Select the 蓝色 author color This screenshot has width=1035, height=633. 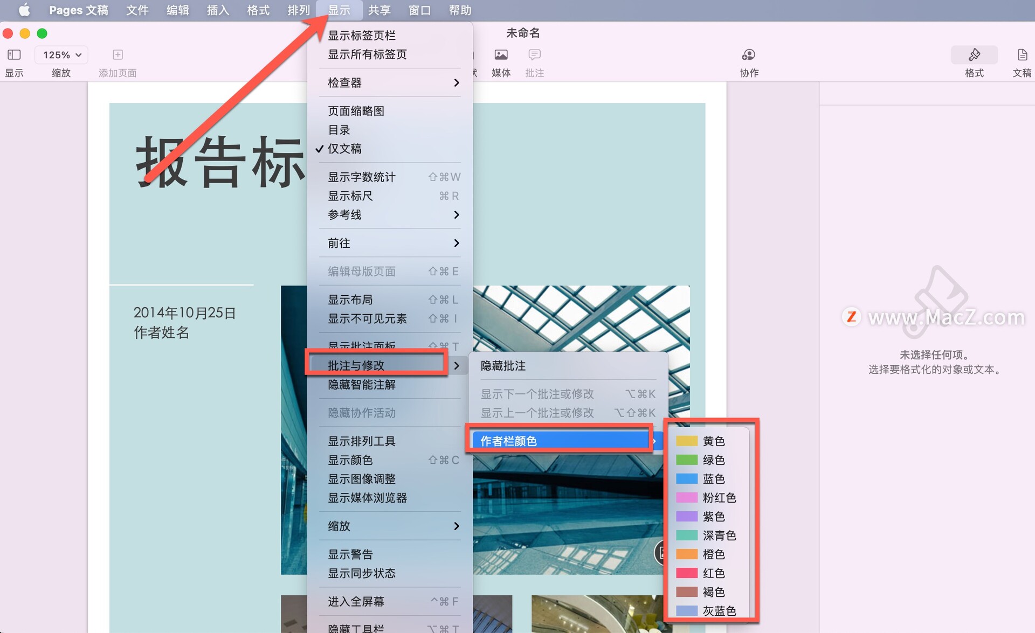(x=708, y=479)
